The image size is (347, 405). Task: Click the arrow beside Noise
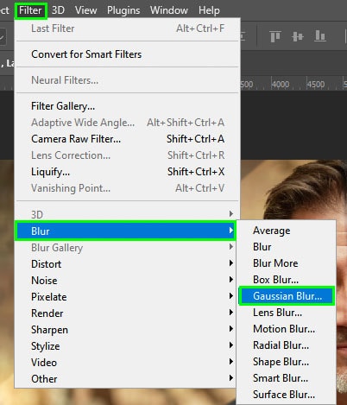pyautogui.click(x=231, y=280)
